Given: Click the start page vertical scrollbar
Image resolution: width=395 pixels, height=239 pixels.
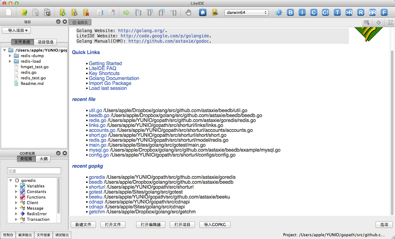Looking at the screenshot, I should tap(392, 124).
